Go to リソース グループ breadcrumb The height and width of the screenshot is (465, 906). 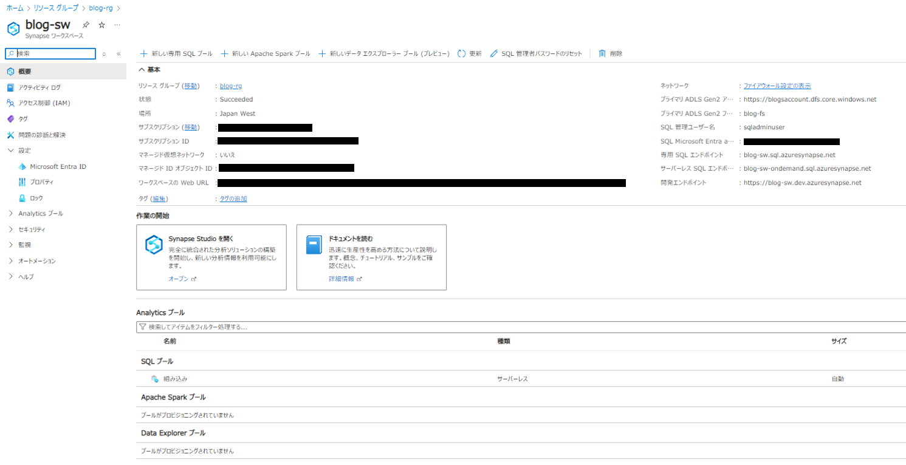pos(55,8)
